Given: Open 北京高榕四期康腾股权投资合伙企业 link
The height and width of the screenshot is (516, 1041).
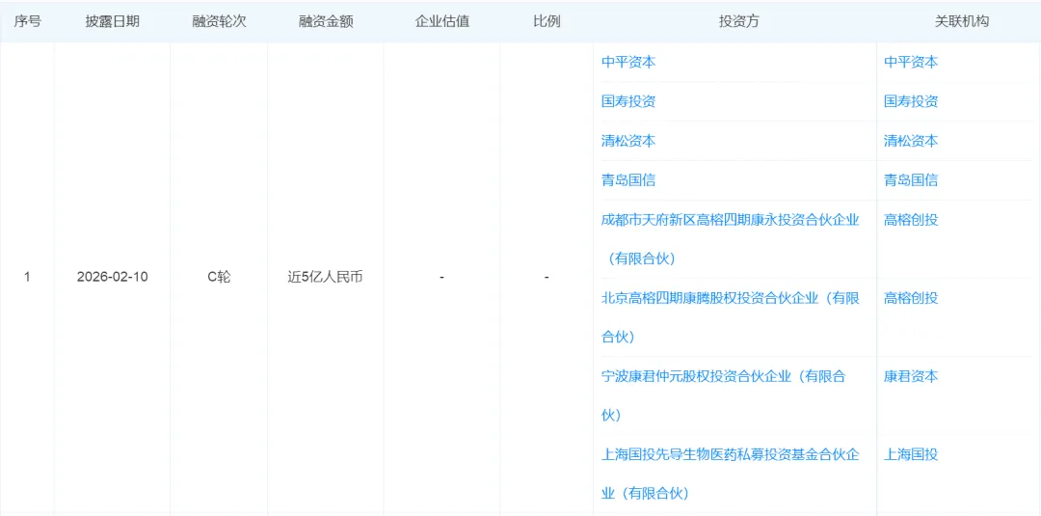Looking at the screenshot, I should pyautogui.click(x=731, y=317).
